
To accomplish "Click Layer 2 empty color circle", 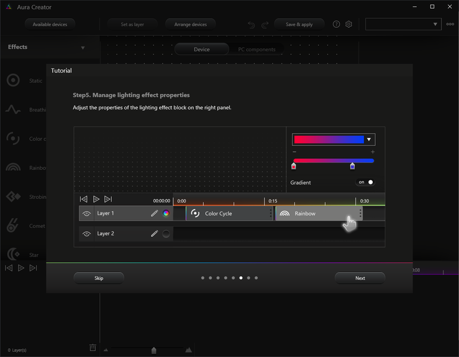I will coord(166,234).
